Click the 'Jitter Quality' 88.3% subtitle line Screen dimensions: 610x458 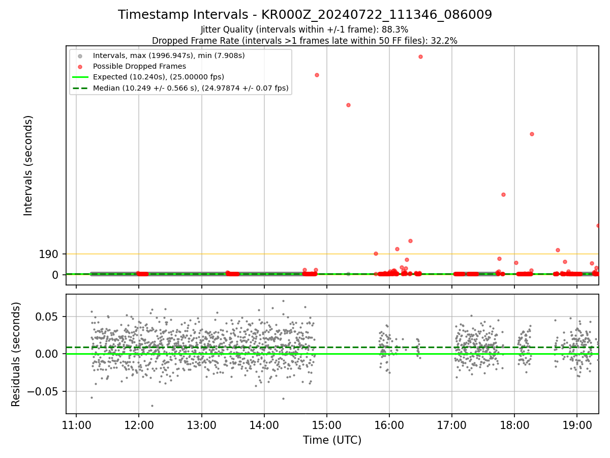(x=304, y=30)
